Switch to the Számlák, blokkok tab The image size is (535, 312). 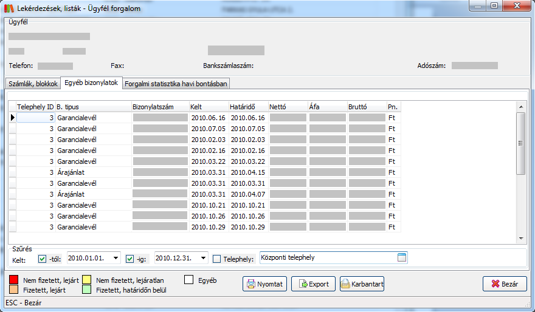click(33, 84)
